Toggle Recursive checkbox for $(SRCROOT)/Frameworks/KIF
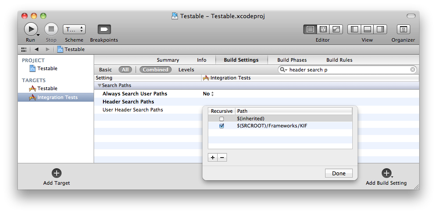The width and height of the screenshot is (437, 214). (222, 126)
